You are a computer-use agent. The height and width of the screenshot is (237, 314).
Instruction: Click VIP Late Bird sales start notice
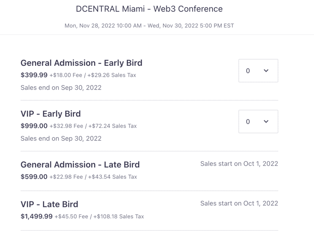239,203
